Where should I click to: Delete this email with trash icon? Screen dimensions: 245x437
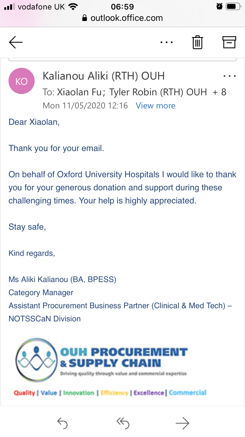[197, 42]
